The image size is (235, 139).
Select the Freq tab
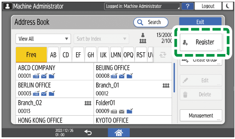pos(31,54)
